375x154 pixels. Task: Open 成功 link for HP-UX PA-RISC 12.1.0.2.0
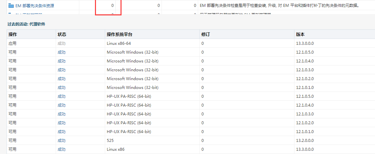point(62,123)
